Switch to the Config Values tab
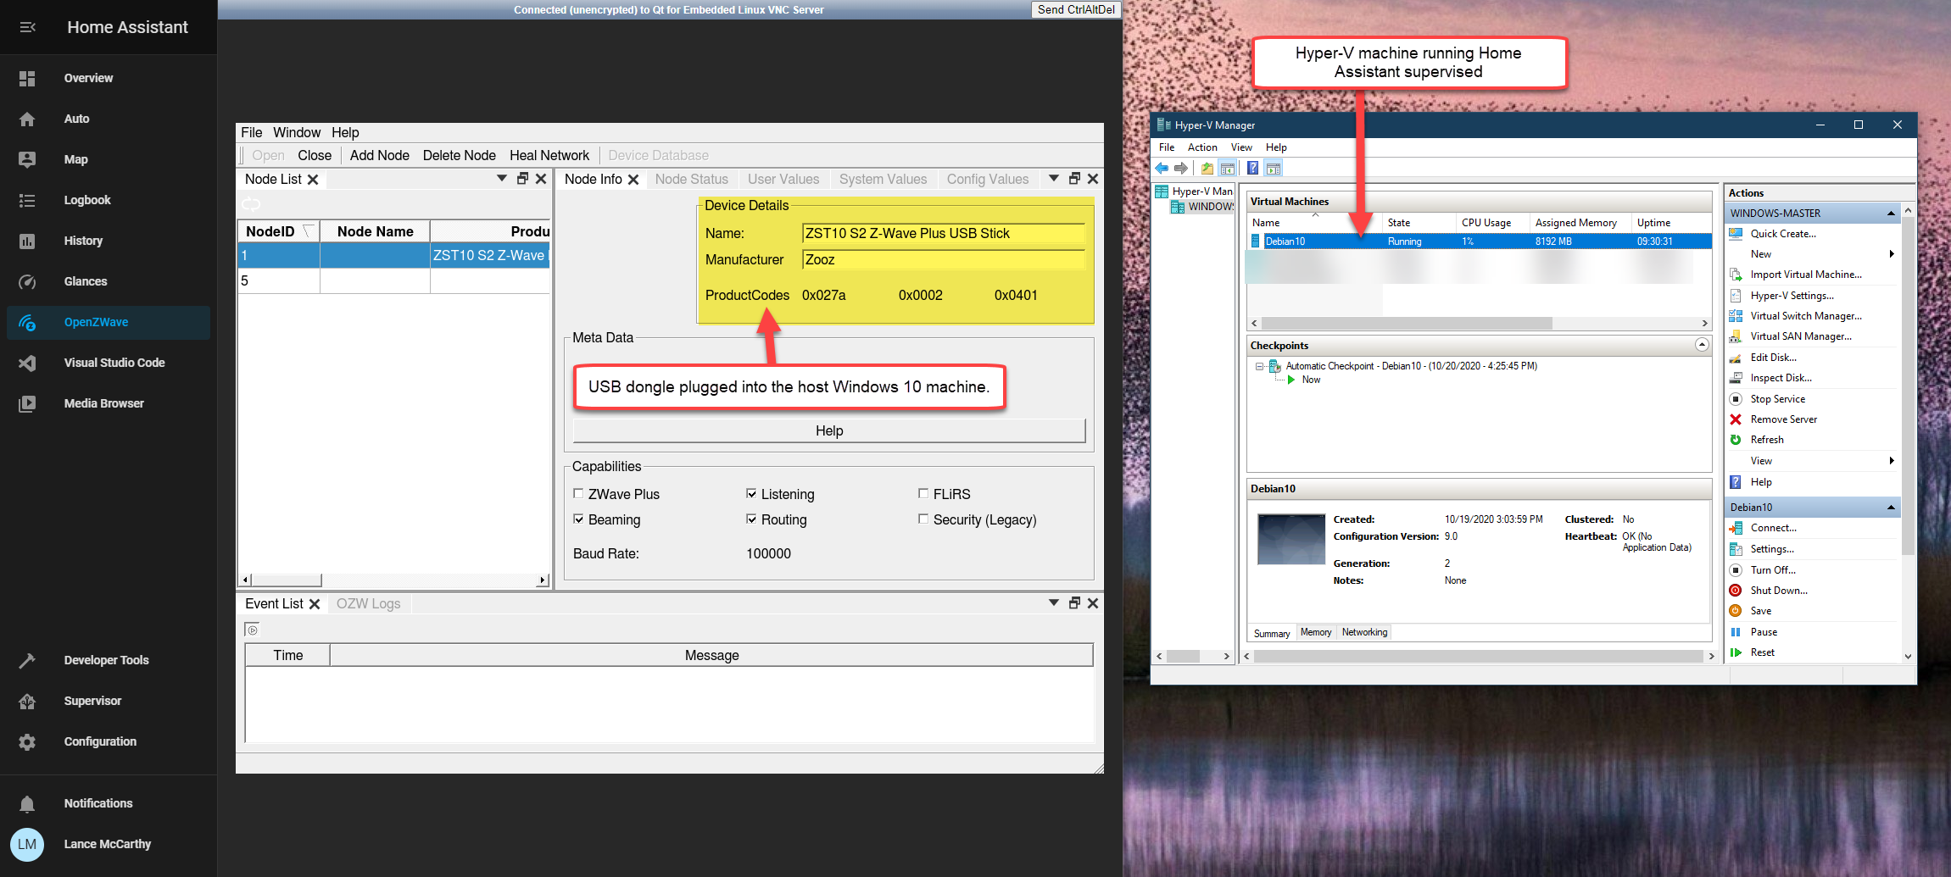 (x=987, y=180)
